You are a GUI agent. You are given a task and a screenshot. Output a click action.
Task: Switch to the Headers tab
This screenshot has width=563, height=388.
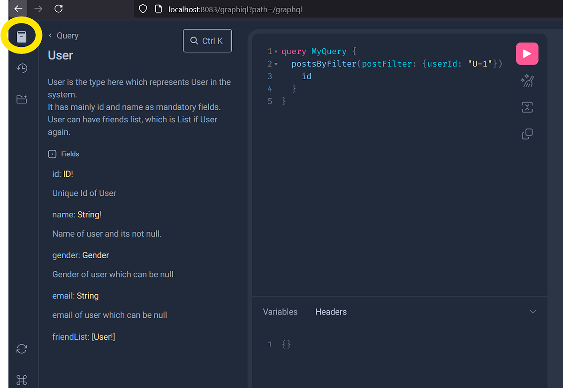331,312
